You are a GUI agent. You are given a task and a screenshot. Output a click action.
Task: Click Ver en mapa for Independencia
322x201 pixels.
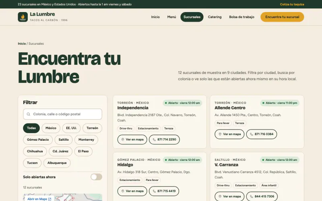click(x=132, y=139)
